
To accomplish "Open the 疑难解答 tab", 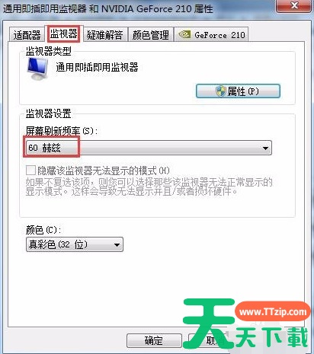I will tap(104, 35).
